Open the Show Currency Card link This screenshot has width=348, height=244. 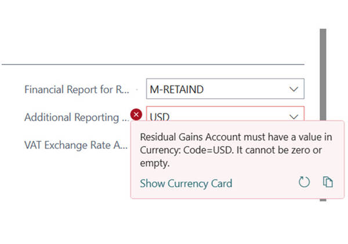(186, 184)
